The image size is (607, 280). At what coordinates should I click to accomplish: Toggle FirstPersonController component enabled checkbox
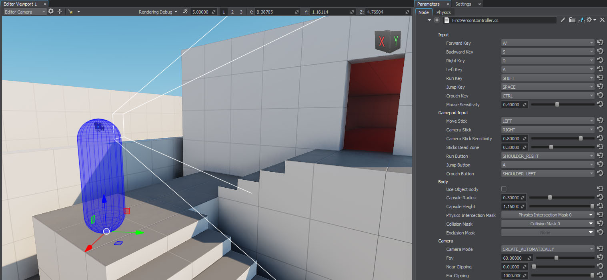437,20
